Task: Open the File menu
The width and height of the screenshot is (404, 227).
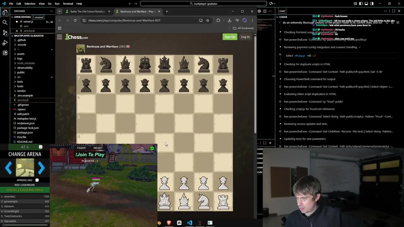Action: click(x=11, y=3)
